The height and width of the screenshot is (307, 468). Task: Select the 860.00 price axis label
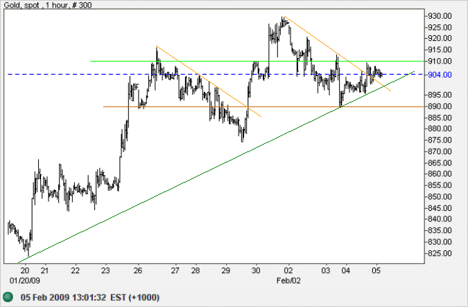pos(440,174)
